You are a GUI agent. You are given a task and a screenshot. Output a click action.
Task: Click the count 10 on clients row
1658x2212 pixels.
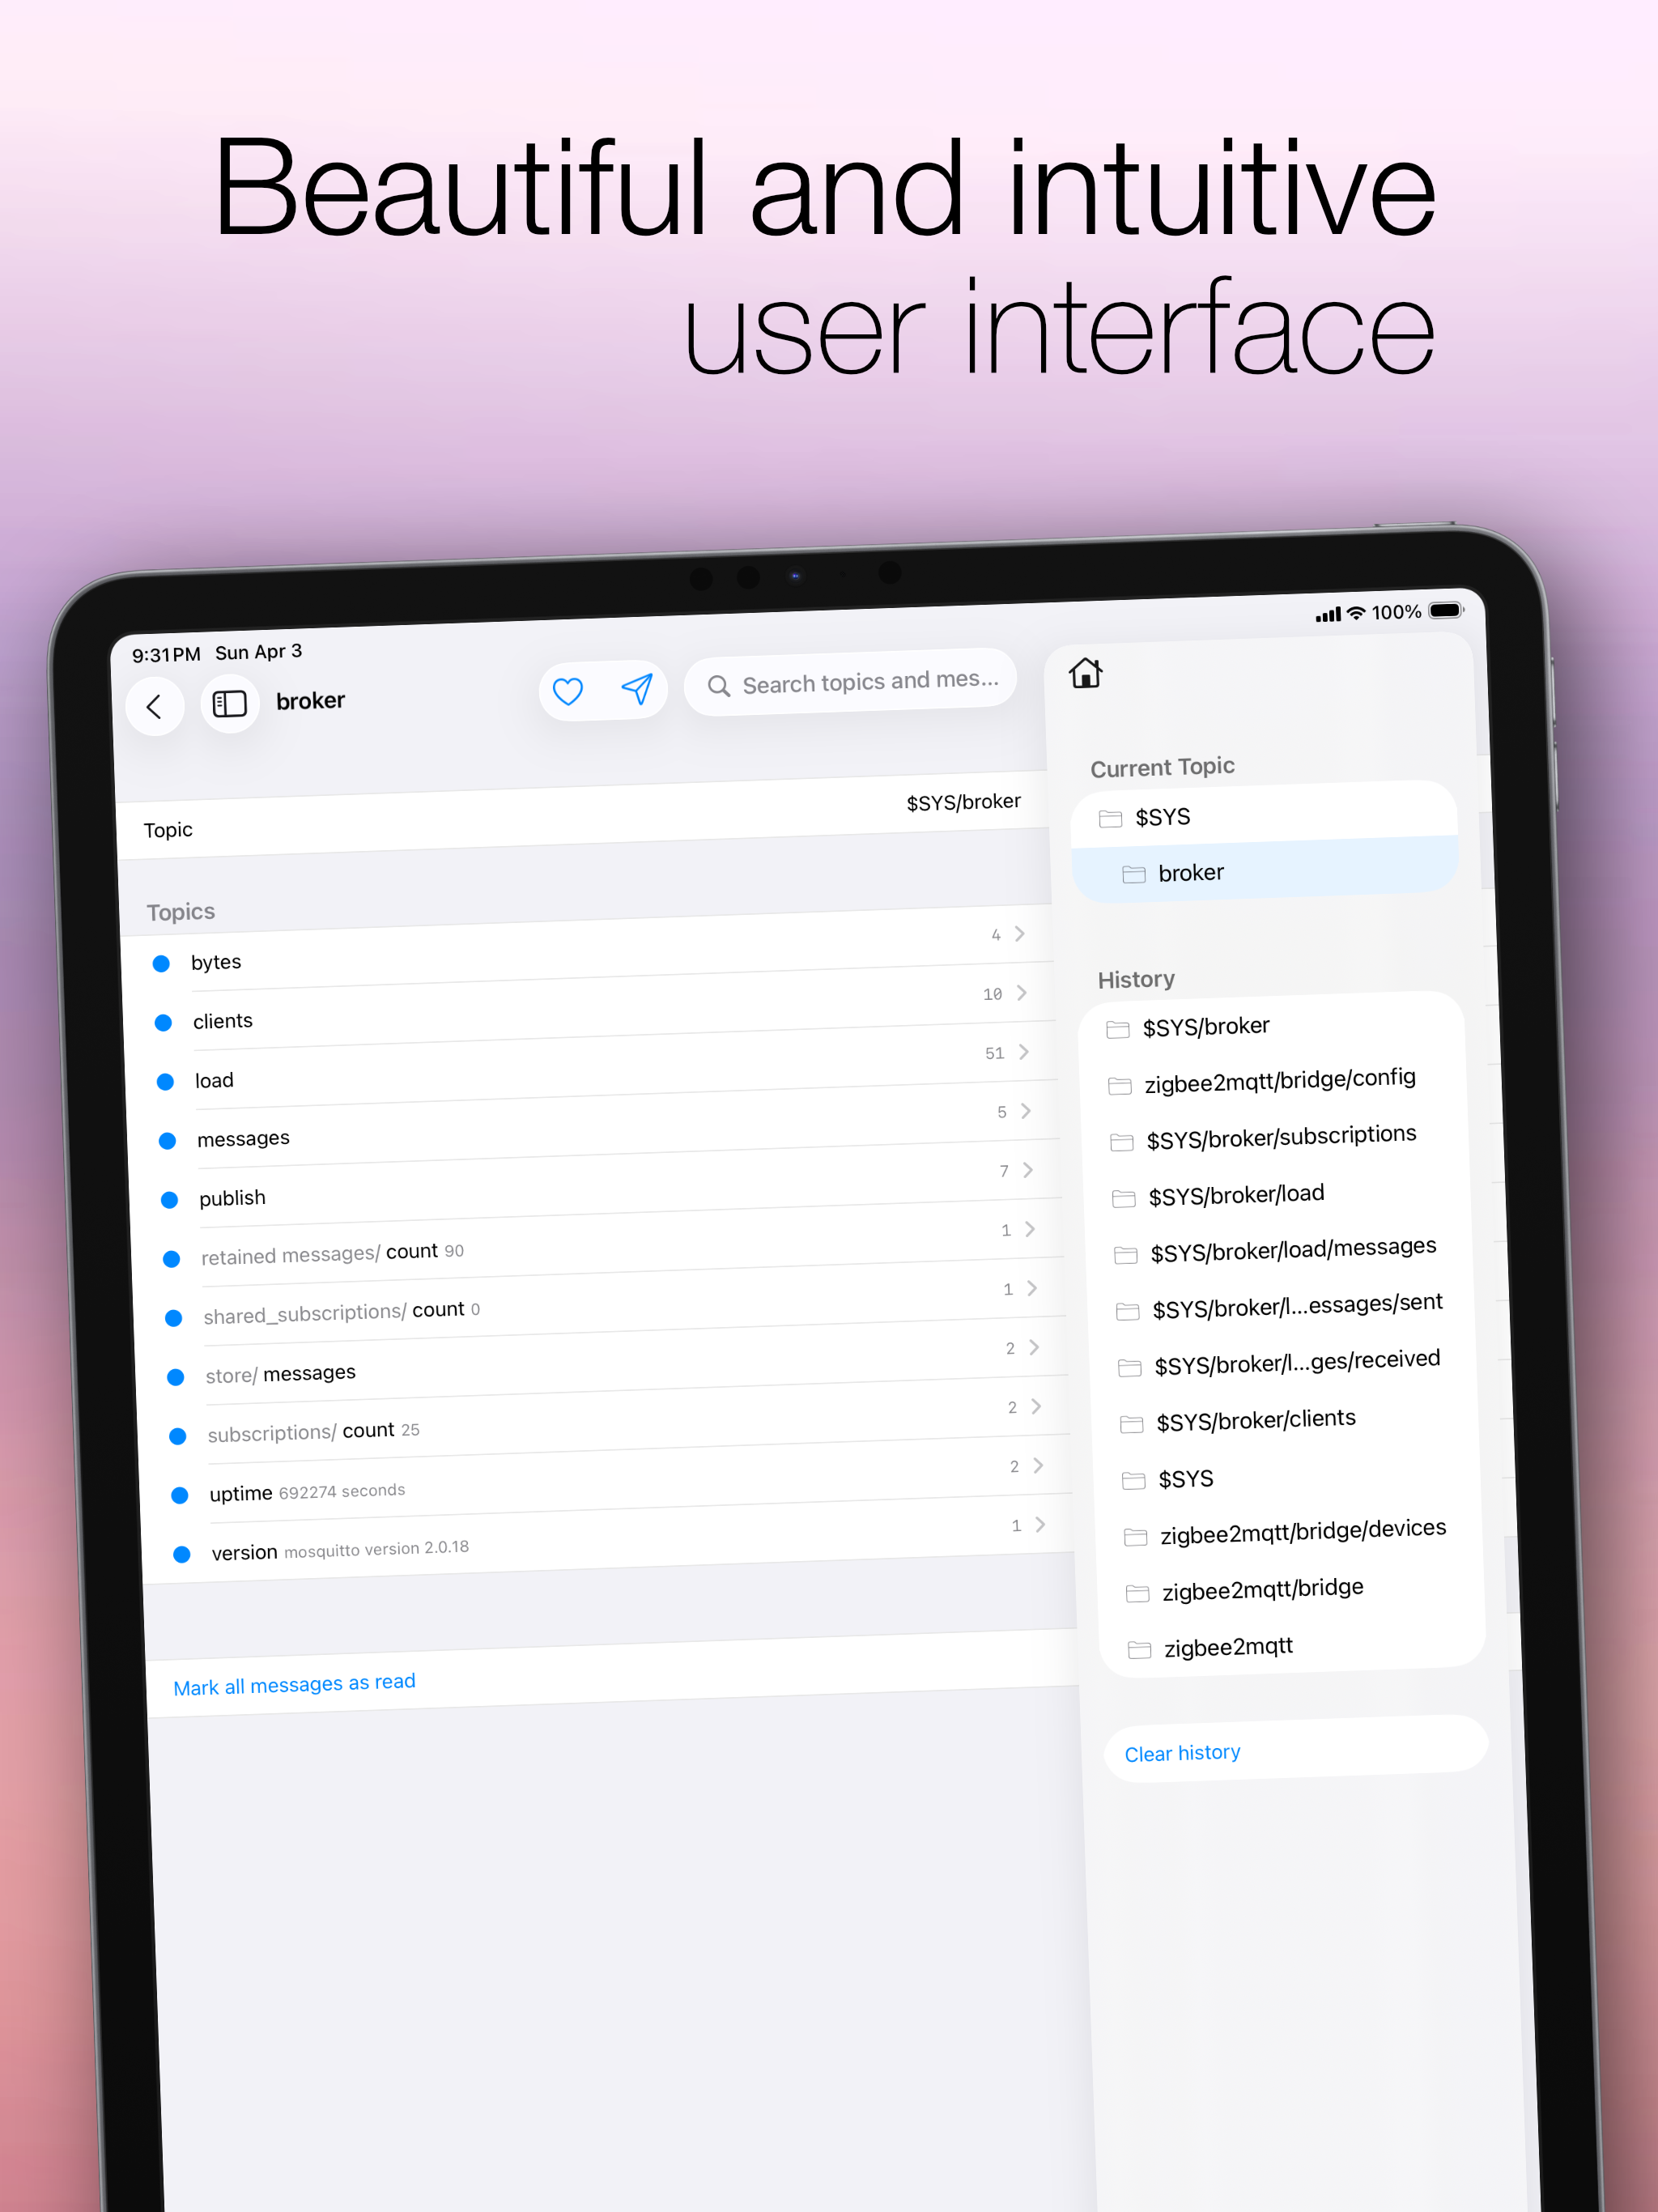click(x=992, y=994)
